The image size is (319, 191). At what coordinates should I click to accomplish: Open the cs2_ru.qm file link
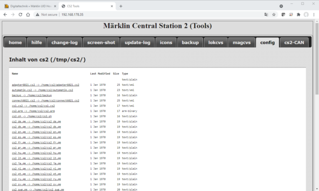coord(36,179)
